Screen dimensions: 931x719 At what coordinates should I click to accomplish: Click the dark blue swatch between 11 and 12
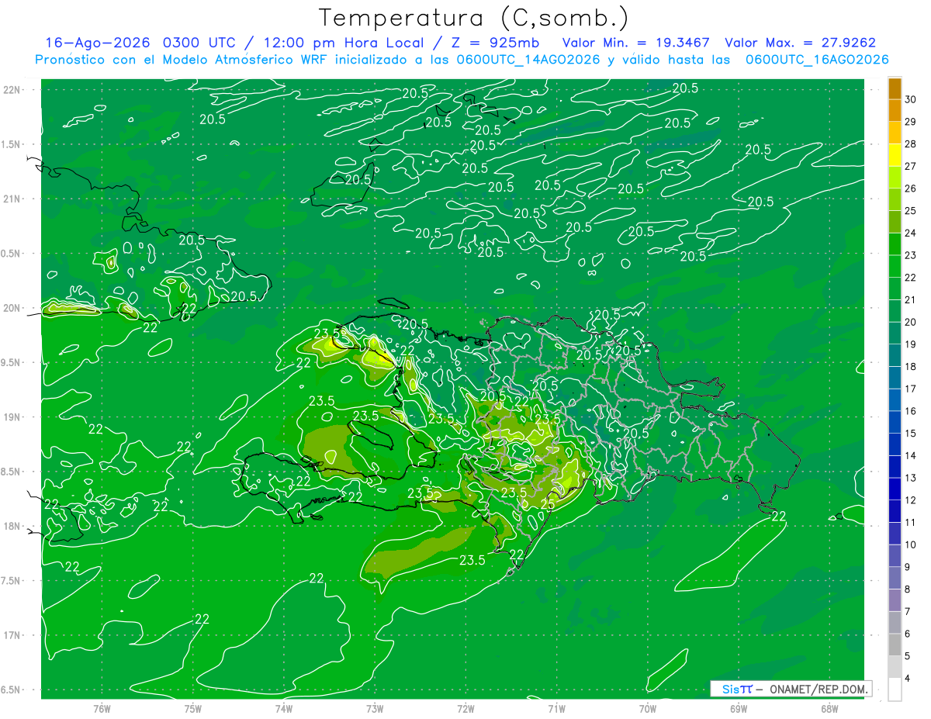[x=895, y=511]
